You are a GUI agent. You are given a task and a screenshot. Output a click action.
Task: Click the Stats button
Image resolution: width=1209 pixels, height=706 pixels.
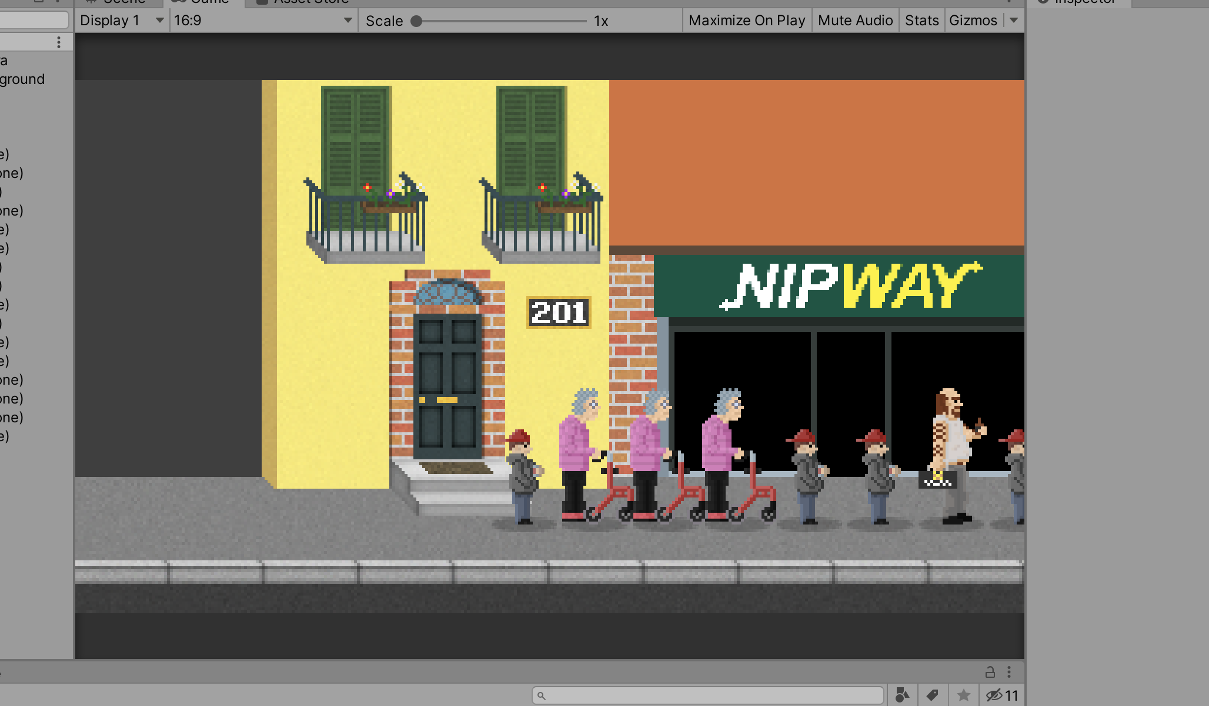921,21
